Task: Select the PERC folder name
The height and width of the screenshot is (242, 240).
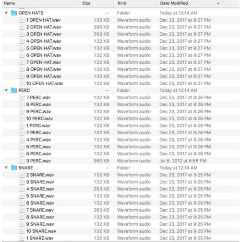Action: point(24,90)
